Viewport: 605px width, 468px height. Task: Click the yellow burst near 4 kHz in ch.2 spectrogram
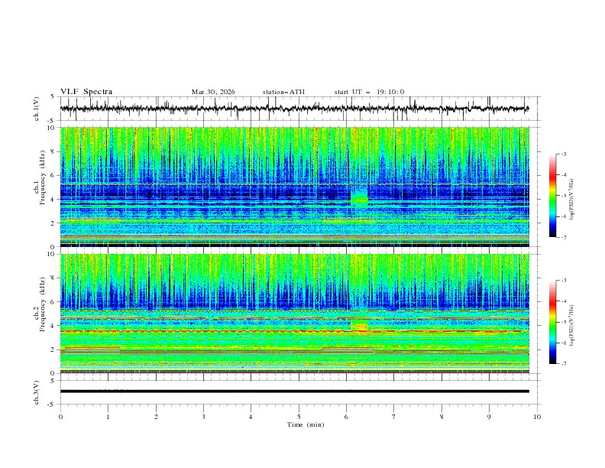(359, 325)
